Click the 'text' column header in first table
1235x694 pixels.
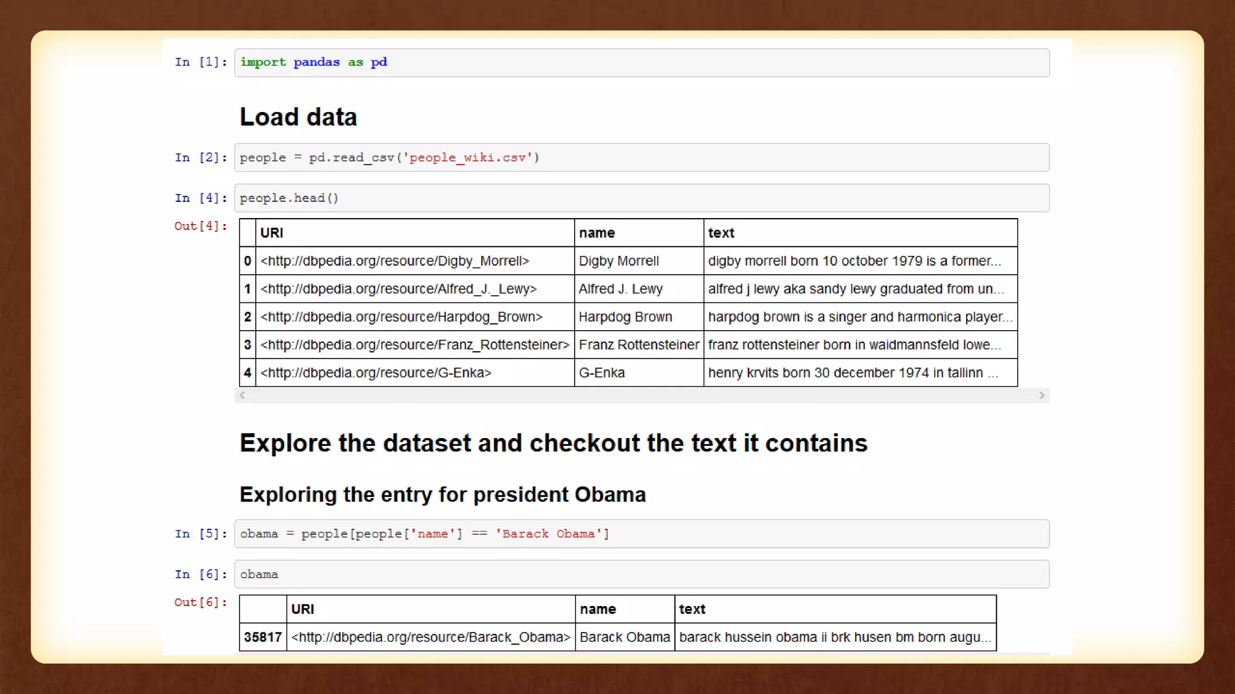click(x=721, y=233)
